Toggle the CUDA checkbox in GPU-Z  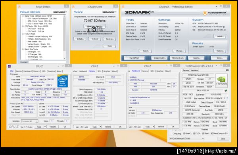coord(194,134)
